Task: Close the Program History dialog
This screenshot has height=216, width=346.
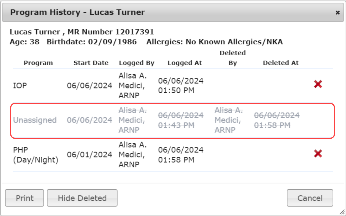Action: (x=337, y=13)
